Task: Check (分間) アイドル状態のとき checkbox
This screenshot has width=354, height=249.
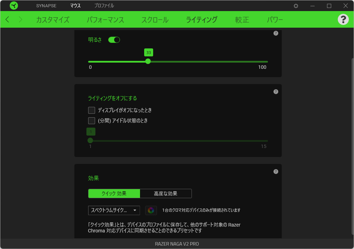Action: 91,121
